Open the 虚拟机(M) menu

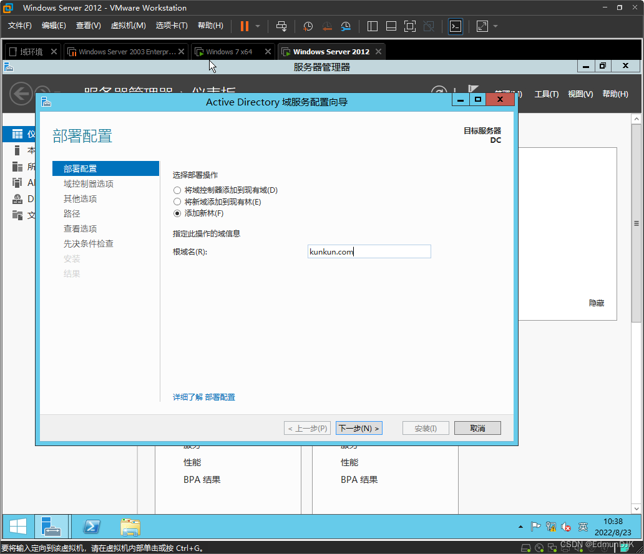(128, 26)
